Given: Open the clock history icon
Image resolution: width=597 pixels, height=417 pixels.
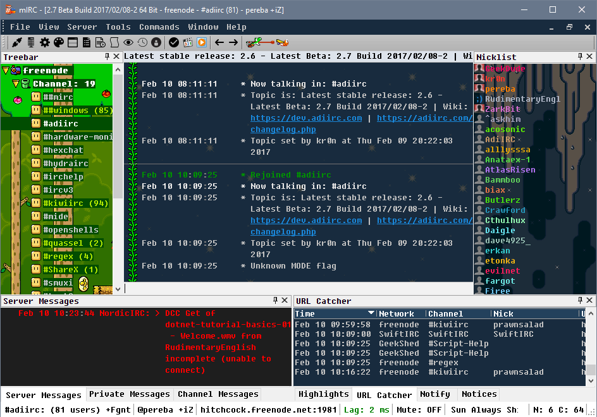Looking at the screenshot, I should (142, 42).
